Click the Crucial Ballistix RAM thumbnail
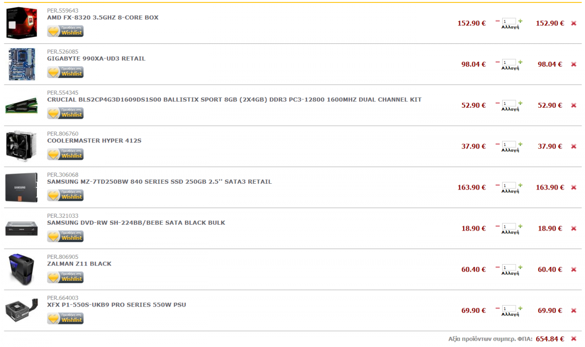 (x=21, y=105)
